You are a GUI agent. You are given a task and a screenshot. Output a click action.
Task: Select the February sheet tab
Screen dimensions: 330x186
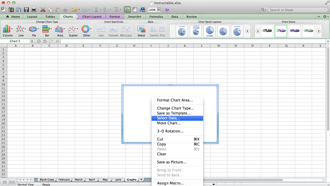(x=64, y=179)
